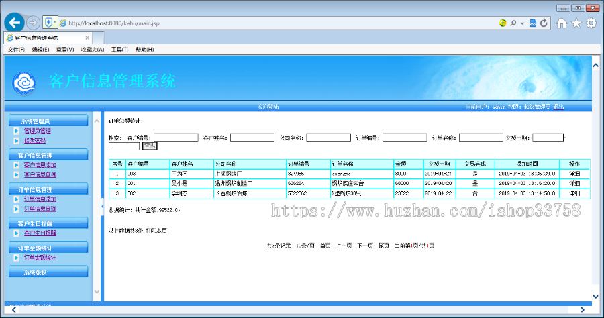Expand the 客户信息管理 sidebar section
The height and width of the screenshot is (318, 604).
click(48, 155)
